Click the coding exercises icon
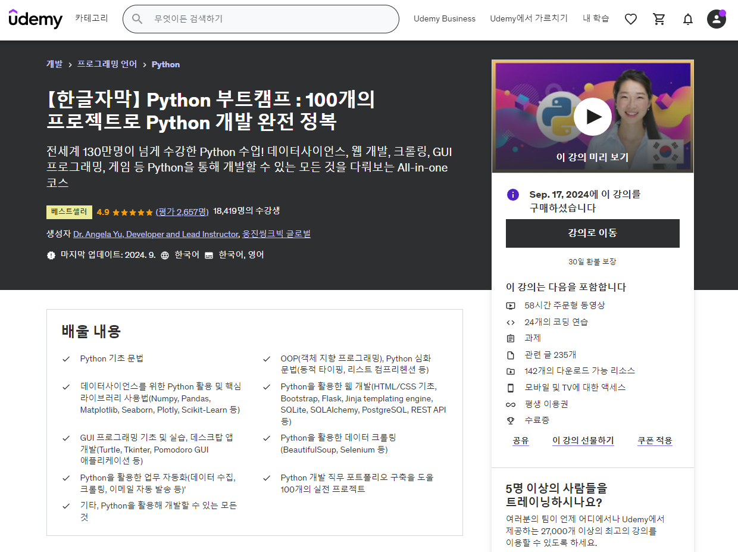Viewport: 738px width, 552px height. point(511,322)
